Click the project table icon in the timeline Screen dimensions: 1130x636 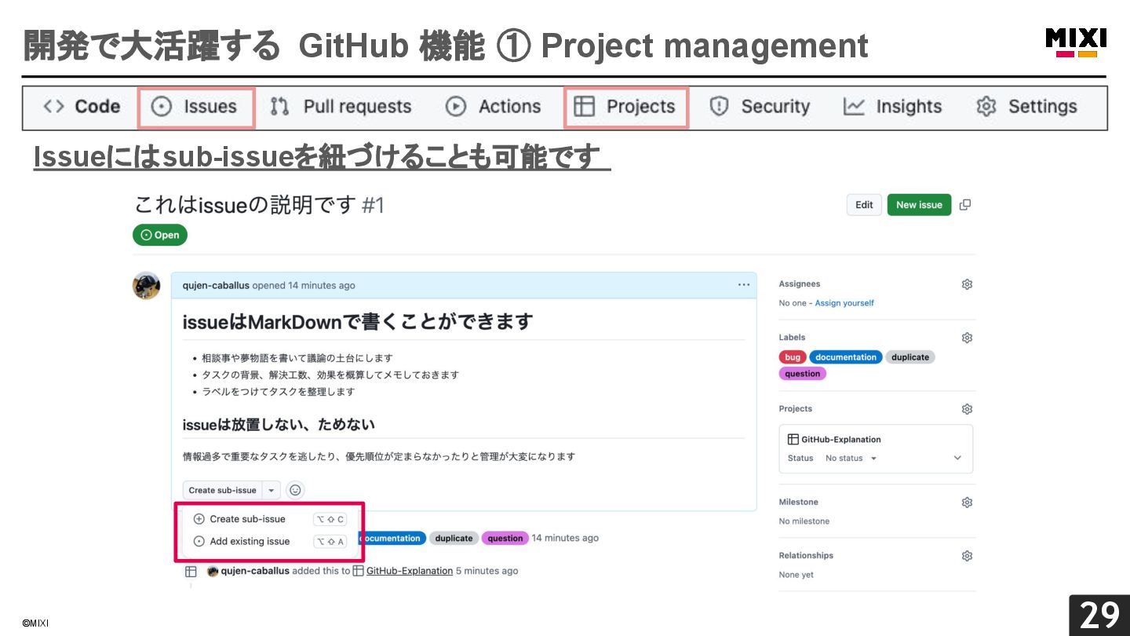click(191, 572)
